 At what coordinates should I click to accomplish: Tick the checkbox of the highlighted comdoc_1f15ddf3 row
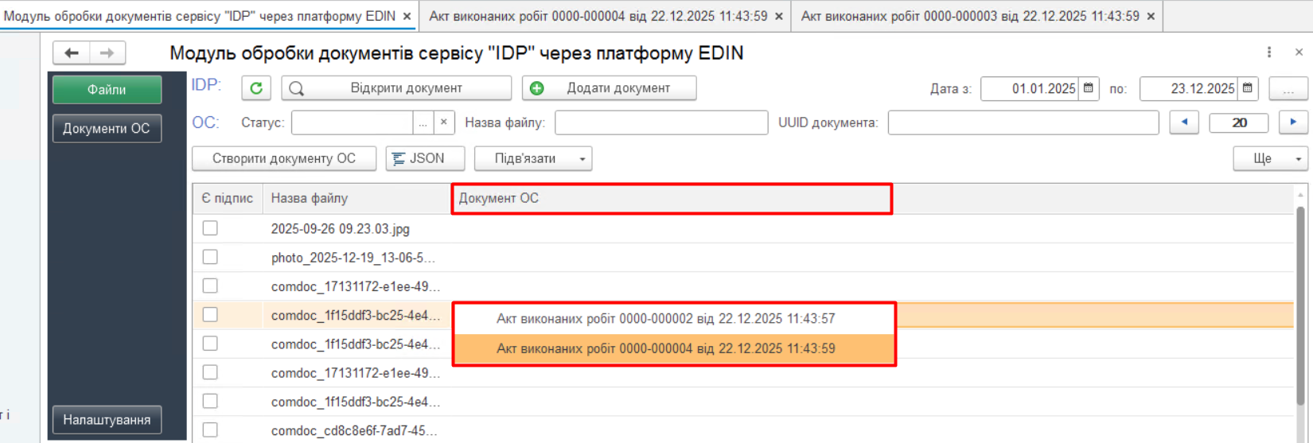(x=210, y=315)
